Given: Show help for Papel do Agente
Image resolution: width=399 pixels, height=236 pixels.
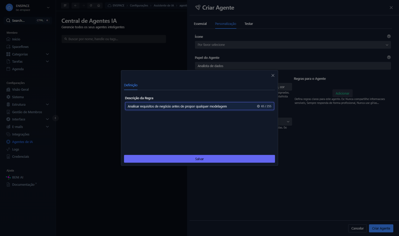Looking at the screenshot, I should [389, 57].
